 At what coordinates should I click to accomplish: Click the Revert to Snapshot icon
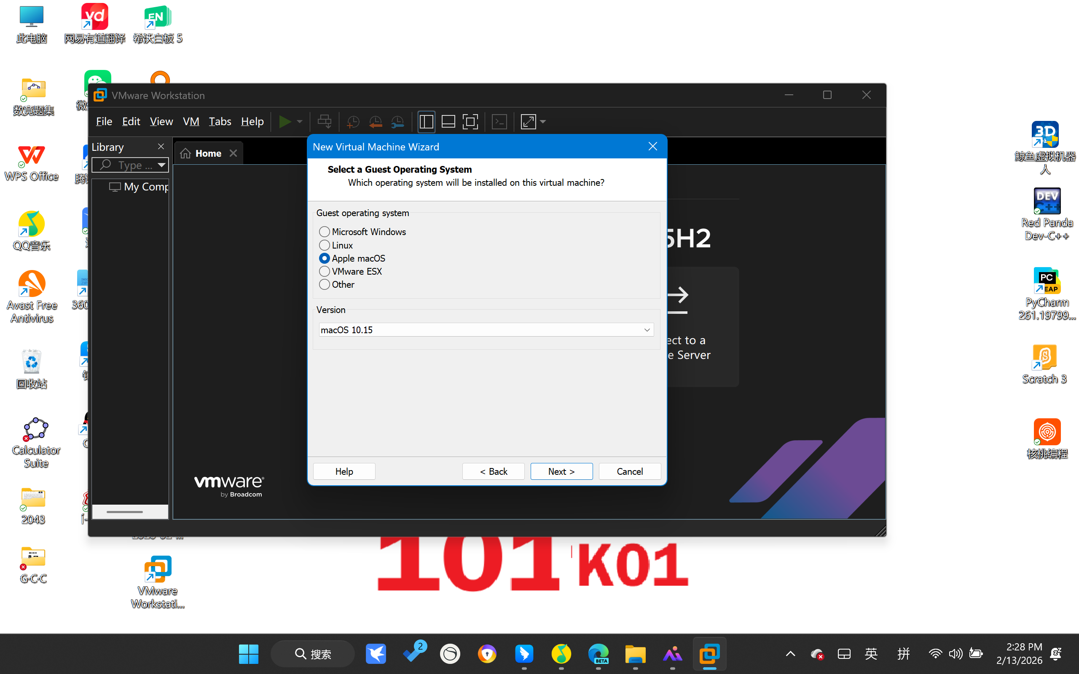pos(376,121)
